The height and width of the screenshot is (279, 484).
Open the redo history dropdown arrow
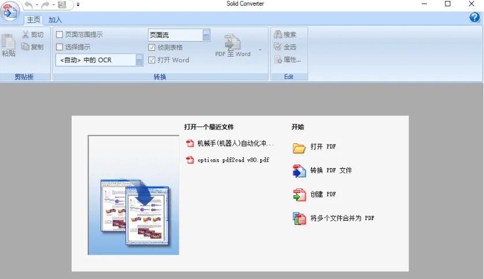(x=53, y=5)
